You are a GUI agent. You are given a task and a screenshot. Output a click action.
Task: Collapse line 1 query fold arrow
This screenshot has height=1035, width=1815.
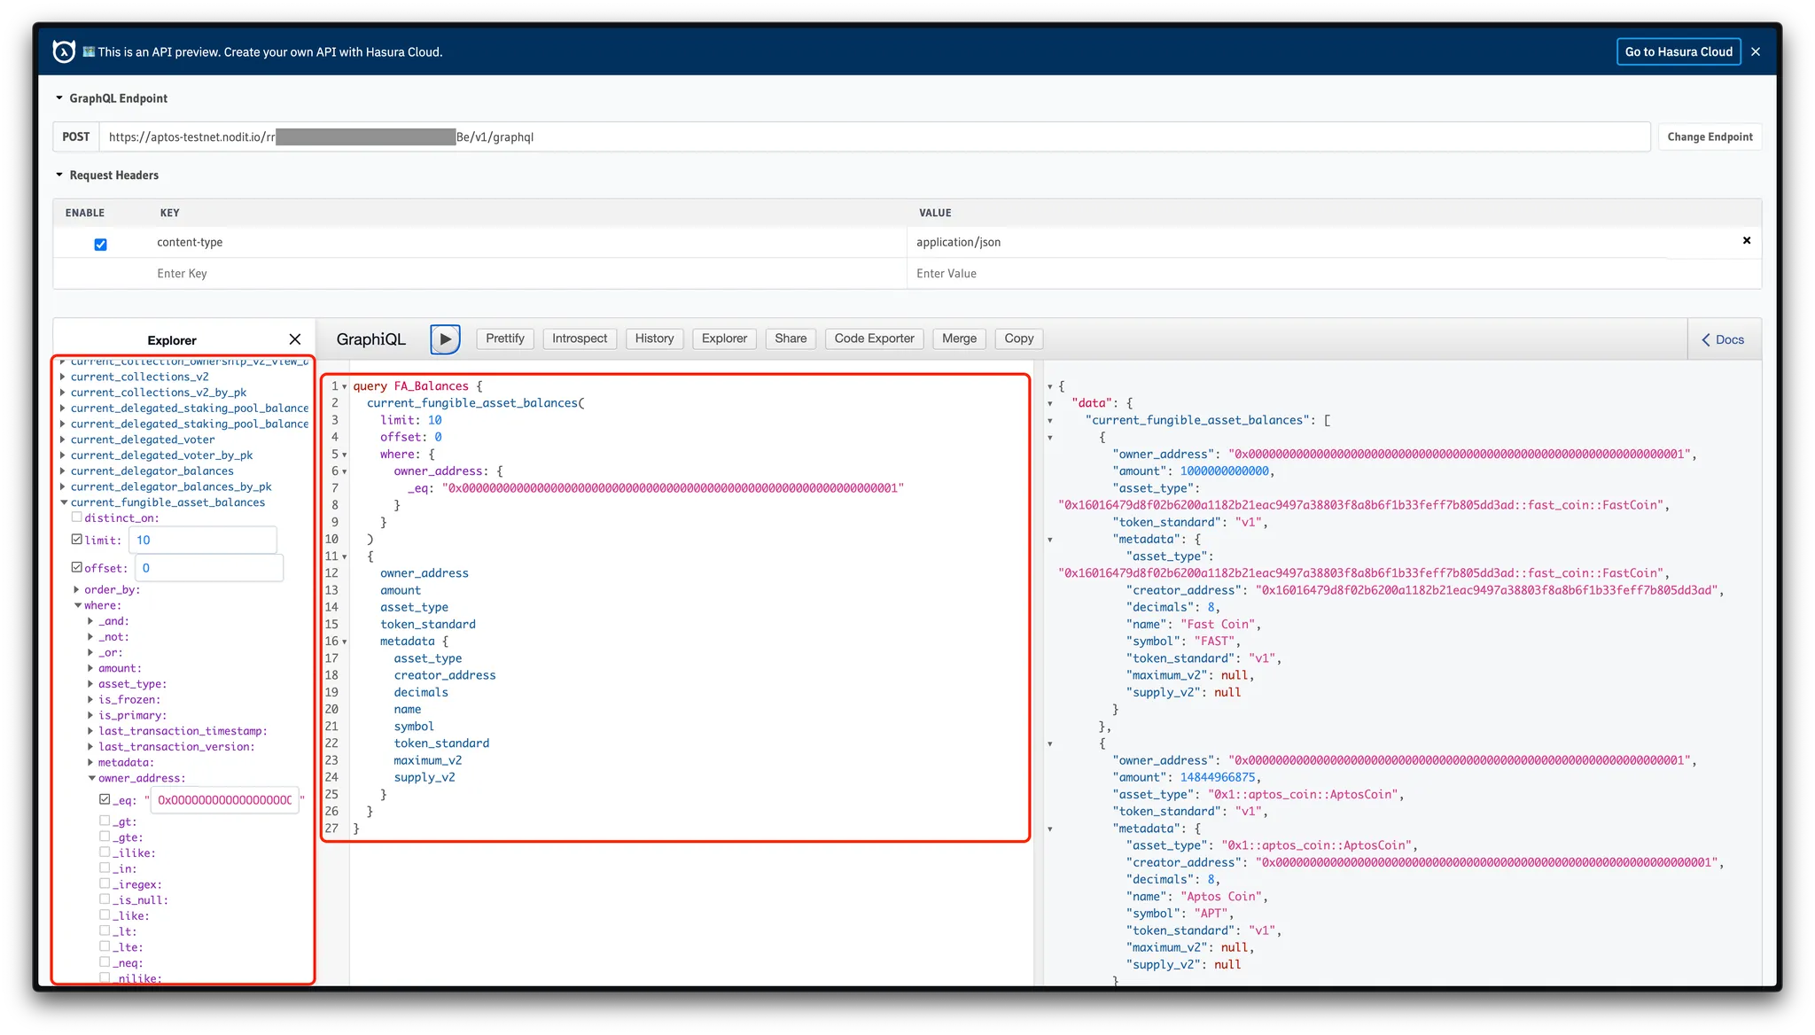(345, 386)
